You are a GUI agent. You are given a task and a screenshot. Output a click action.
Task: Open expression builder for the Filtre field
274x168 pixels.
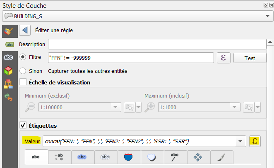tap(224, 58)
